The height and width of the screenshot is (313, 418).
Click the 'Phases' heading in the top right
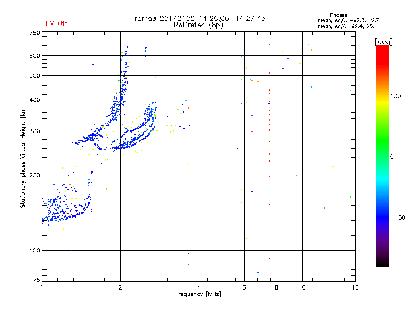point(338,15)
